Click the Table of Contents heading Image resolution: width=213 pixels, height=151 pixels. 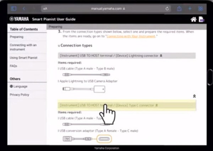[24, 29]
